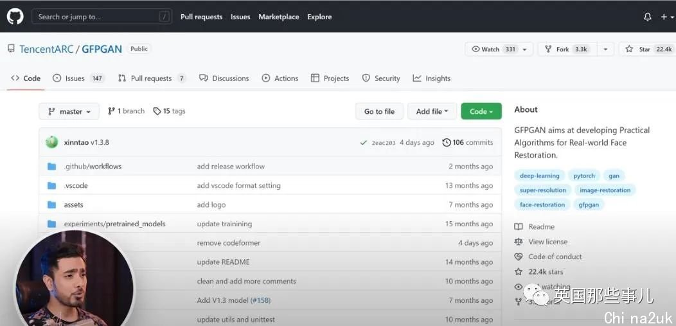Open the v1.3.8 commit message
The width and height of the screenshot is (676, 326).
(x=100, y=142)
